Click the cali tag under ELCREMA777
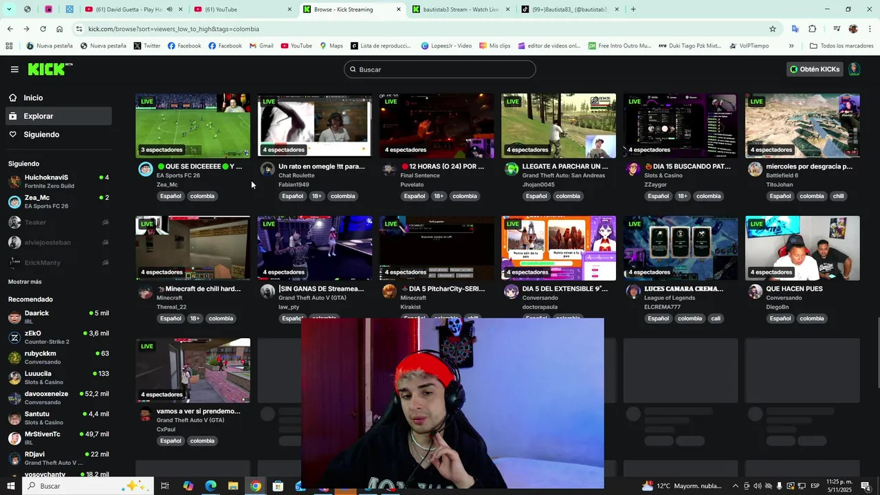Viewport: 880px width, 495px height. coord(716,318)
